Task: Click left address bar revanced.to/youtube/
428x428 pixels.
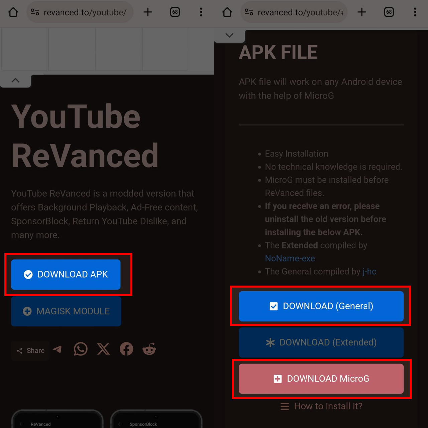Action: pos(80,12)
